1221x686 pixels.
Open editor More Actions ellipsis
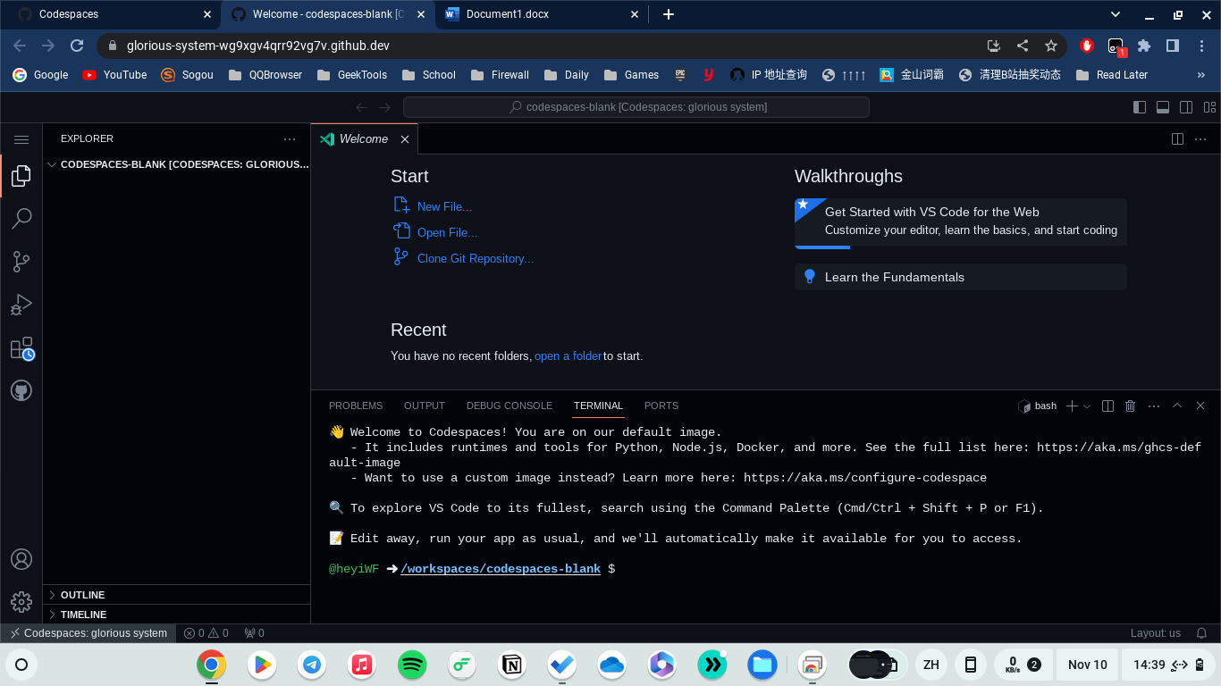tap(1200, 139)
